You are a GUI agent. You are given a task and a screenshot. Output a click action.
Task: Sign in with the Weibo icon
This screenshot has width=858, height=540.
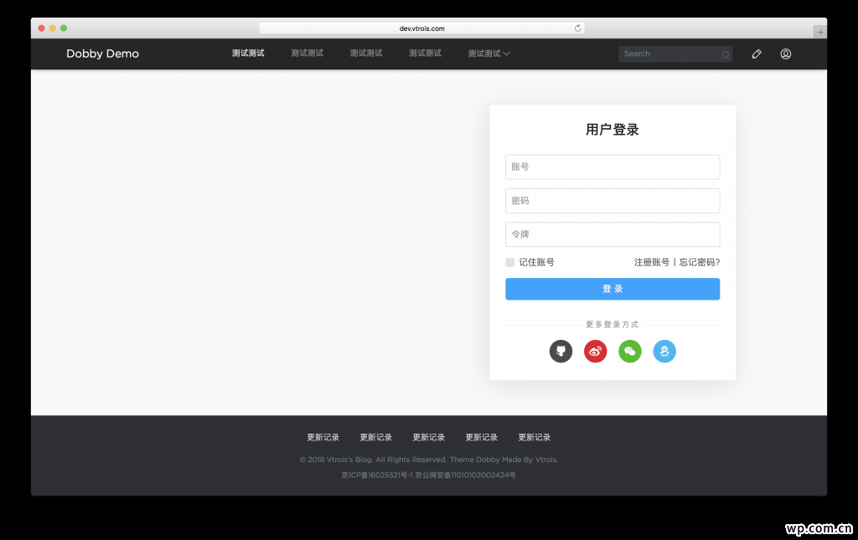click(x=595, y=352)
